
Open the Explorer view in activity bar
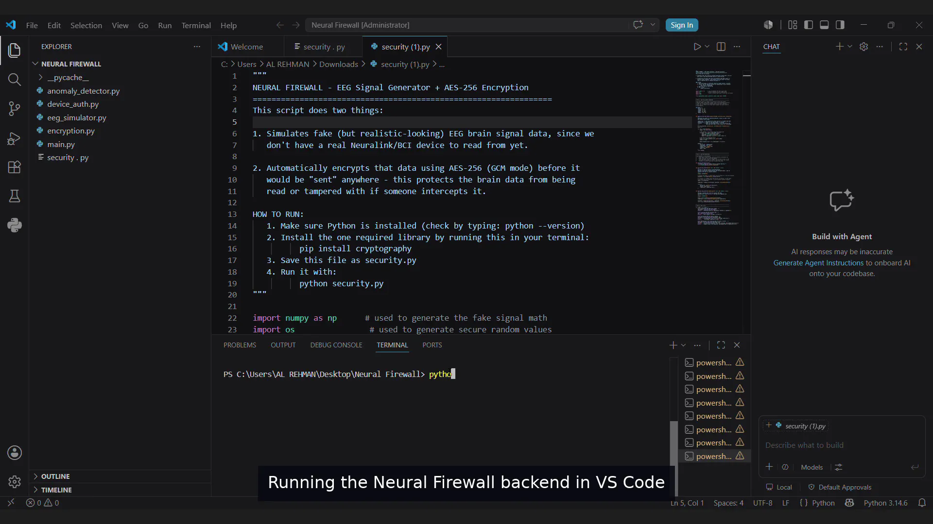click(15, 50)
